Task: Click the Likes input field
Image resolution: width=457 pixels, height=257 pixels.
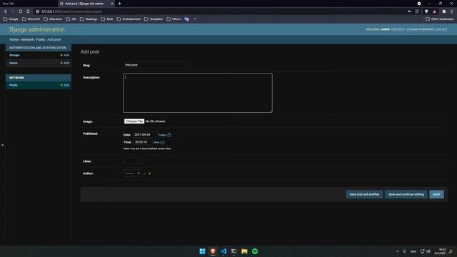Action: (133, 161)
